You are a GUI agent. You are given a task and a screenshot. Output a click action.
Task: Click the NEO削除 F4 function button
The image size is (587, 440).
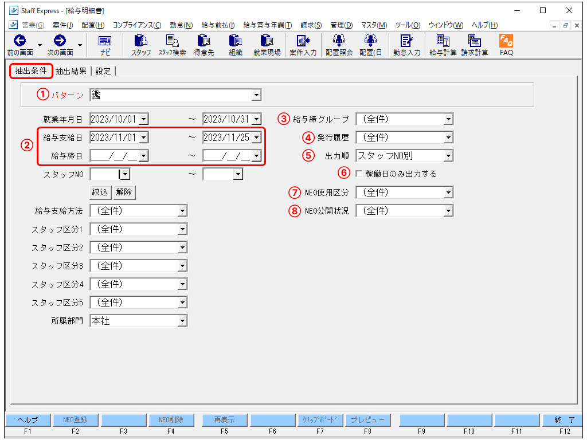pyautogui.click(x=171, y=420)
